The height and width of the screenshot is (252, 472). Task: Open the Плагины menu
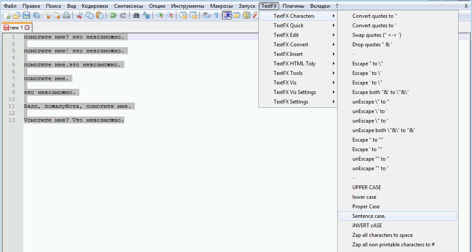pyautogui.click(x=293, y=6)
